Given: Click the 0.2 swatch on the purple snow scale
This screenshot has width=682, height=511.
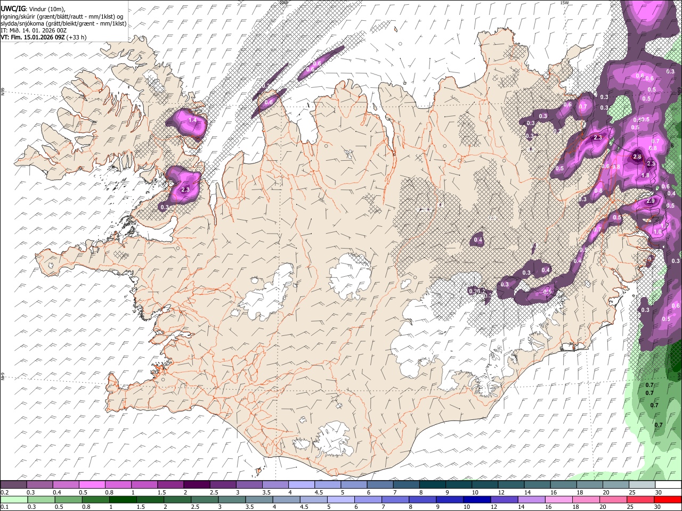Looking at the screenshot, I should pyautogui.click(x=13, y=484).
